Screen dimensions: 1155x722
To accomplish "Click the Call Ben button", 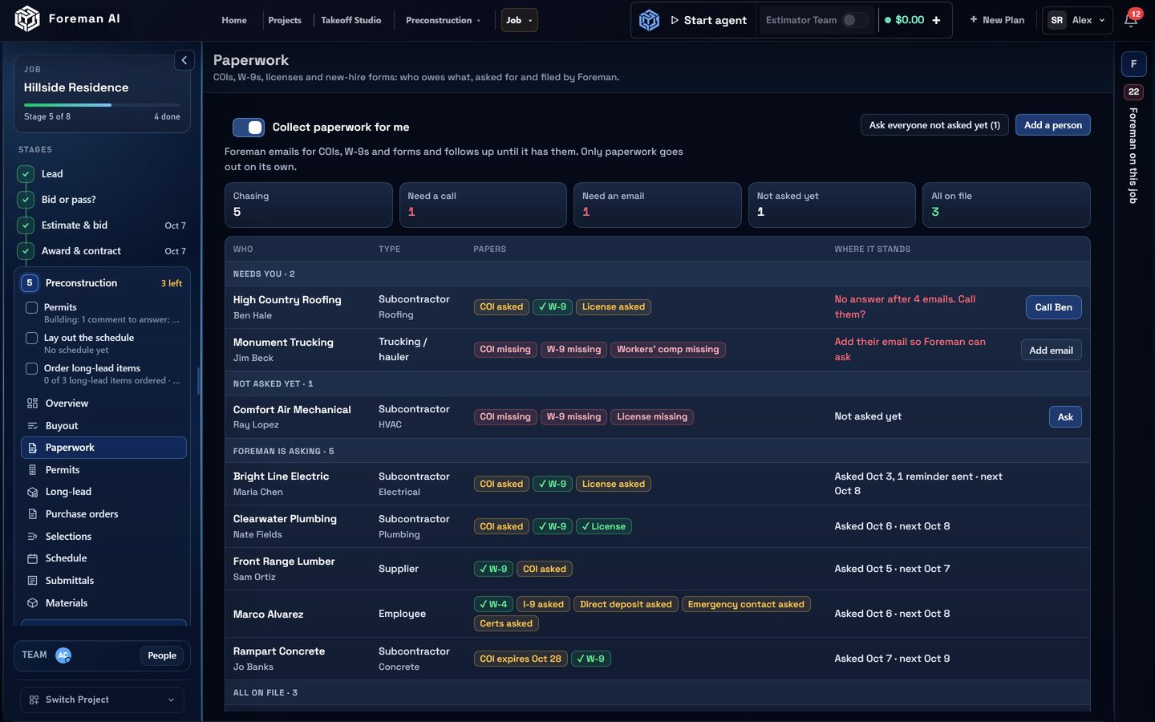I will click(x=1053, y=307).
